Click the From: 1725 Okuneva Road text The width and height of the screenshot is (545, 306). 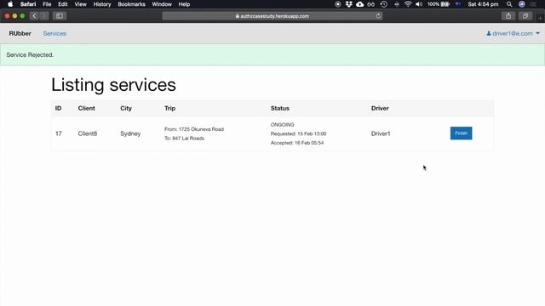pos(194,129)
